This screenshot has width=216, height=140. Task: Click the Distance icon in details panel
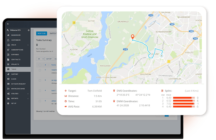tap(66, 96)
